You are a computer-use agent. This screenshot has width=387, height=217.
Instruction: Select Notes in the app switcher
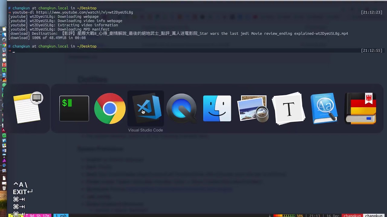28,108
